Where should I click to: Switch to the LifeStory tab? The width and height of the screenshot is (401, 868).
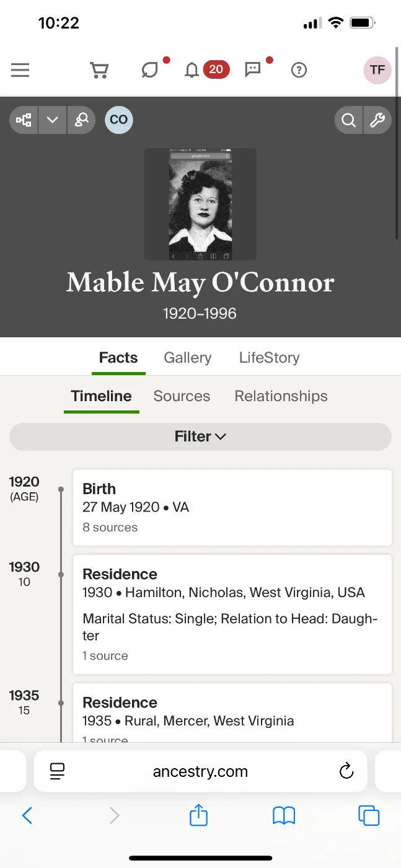pyautogui.click(x=269, y=358)
